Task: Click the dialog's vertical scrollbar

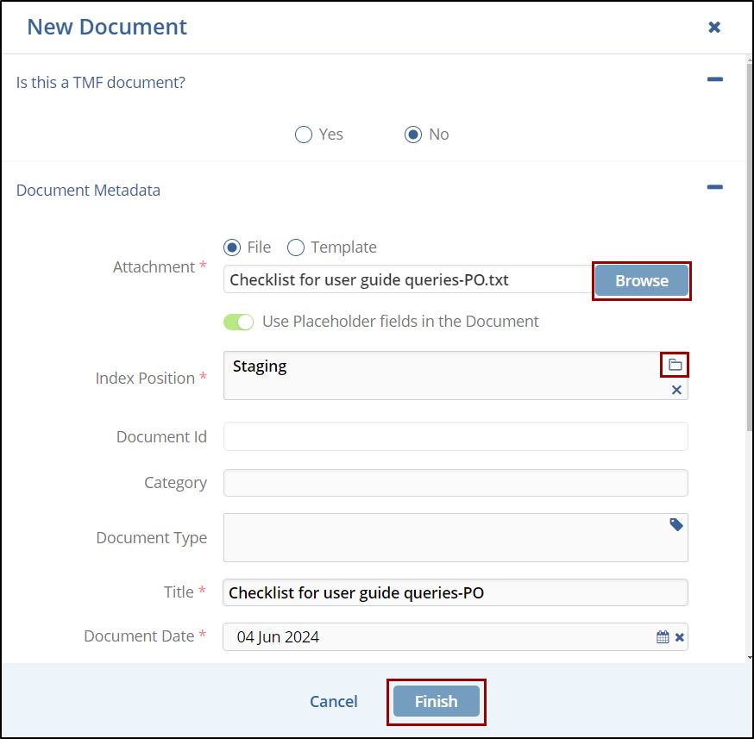Action: (x=749, y=259)
